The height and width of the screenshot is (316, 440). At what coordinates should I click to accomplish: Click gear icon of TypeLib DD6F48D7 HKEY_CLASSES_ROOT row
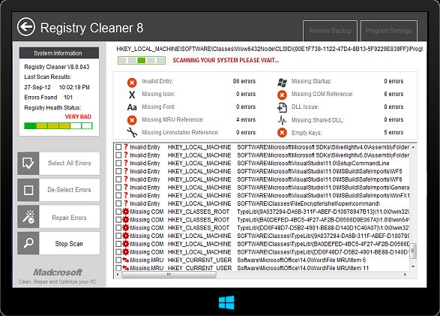pos(126,227)
